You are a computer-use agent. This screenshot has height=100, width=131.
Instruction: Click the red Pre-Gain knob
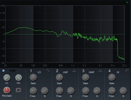click(x=7, y=90)
